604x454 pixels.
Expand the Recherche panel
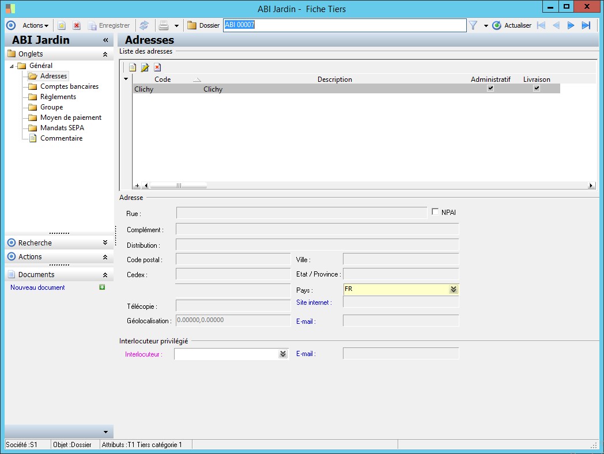pyautogui.click(x=105, y=243)
